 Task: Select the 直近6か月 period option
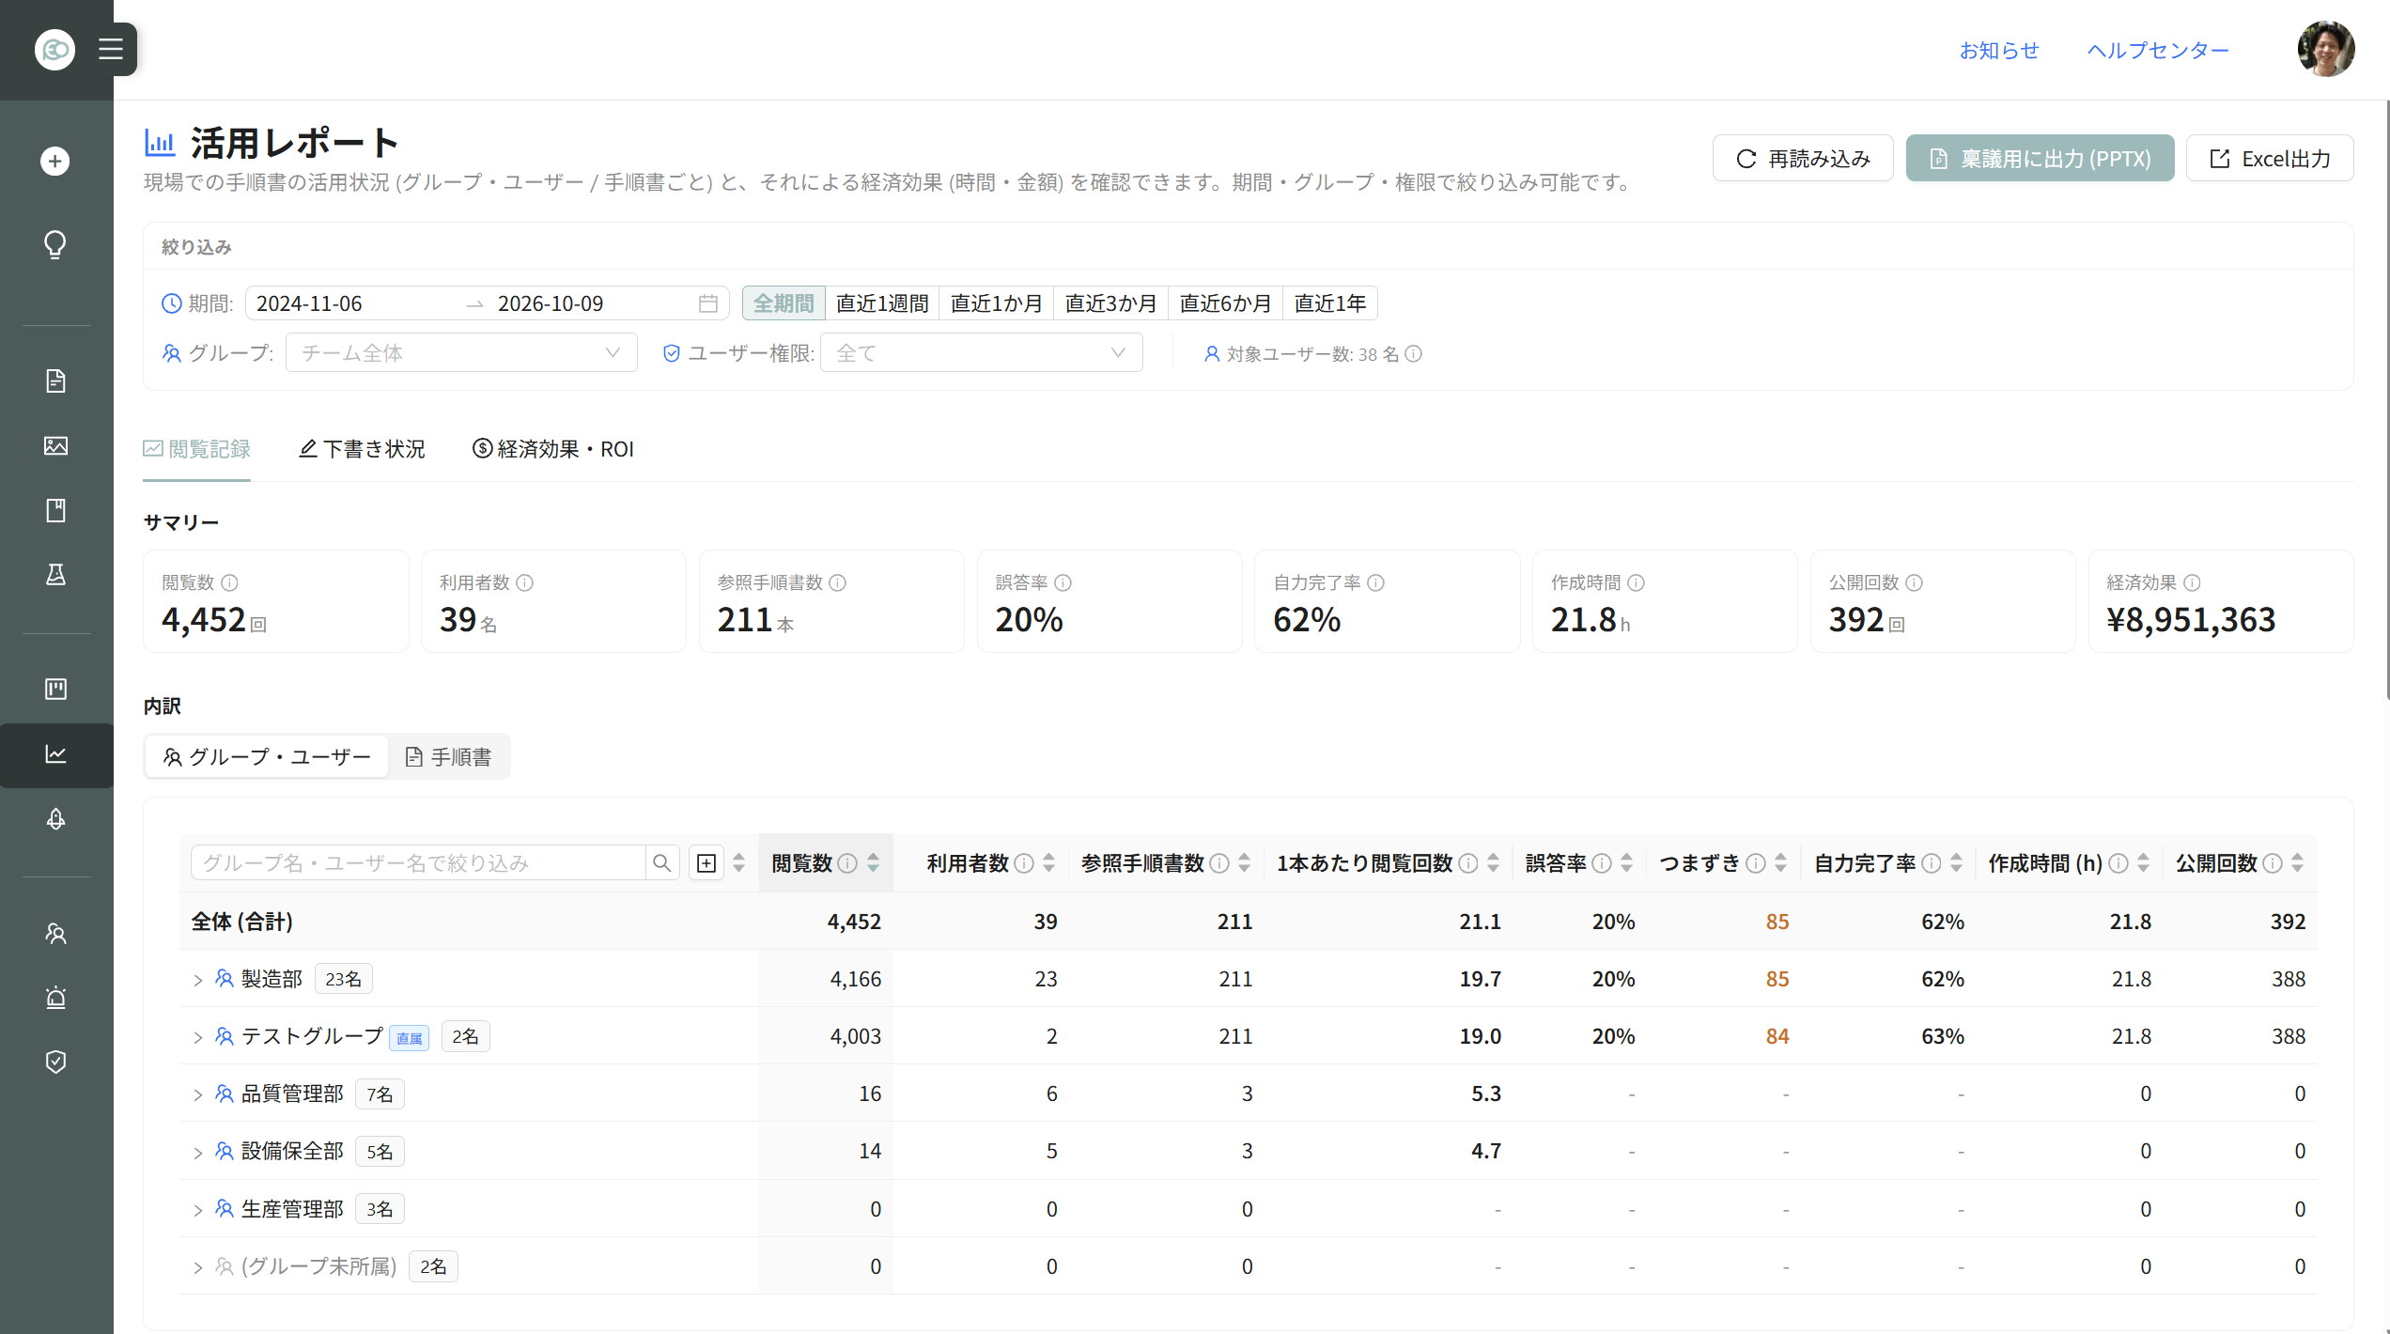point(1226,303)
